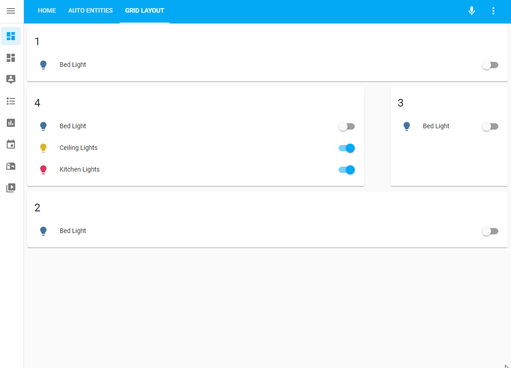Click the card title "4"
The height and width of the screenshot is (368, 511).
tap(37, 102)
